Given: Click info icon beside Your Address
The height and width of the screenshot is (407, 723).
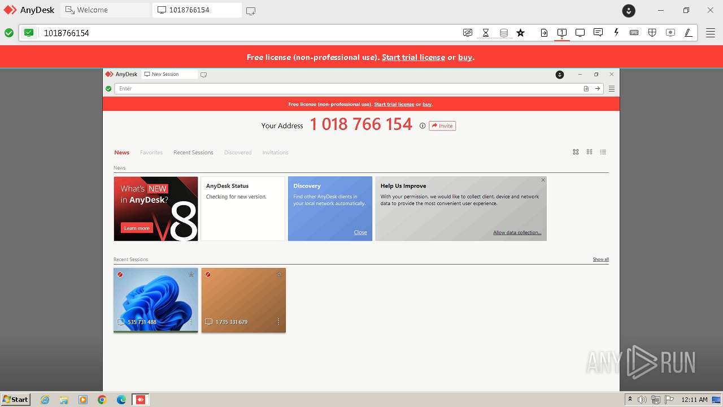Looking at the screenshot, I should point(422,126).
